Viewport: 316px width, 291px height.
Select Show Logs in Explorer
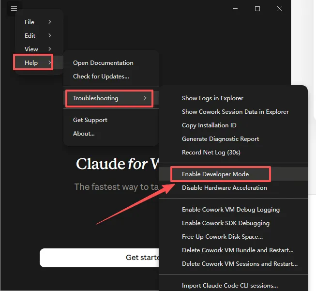tap(233, 98)
